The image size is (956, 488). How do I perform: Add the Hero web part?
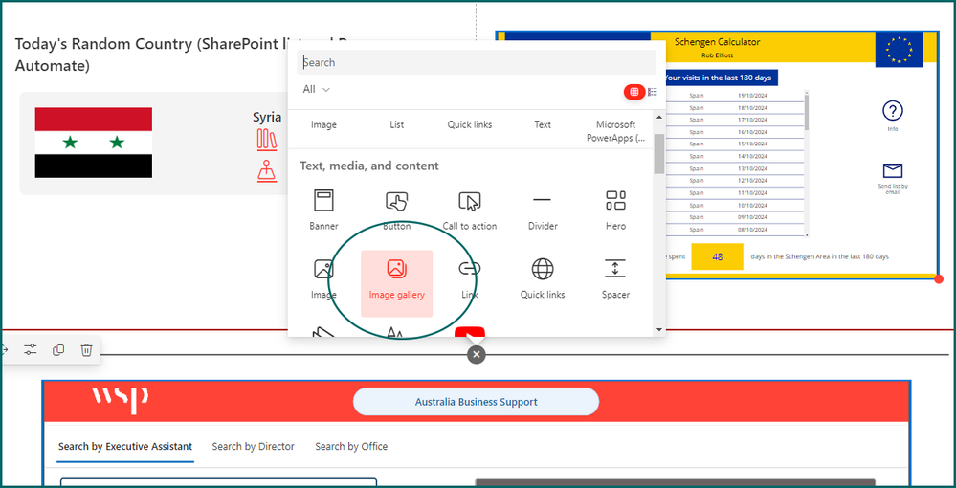point(615,210)
